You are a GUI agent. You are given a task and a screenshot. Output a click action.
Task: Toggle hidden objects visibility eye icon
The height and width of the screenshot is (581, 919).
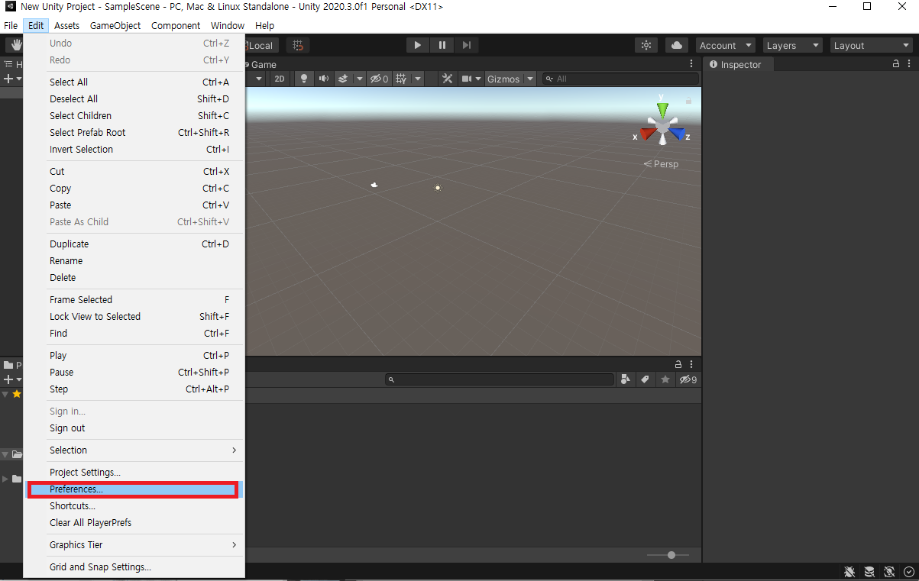tap(379, 79)
